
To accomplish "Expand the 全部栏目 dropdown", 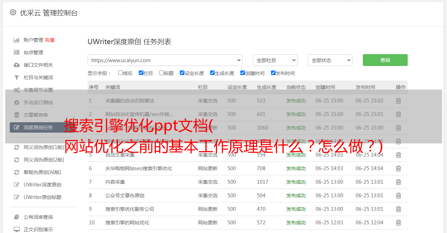I will point(275,60).
